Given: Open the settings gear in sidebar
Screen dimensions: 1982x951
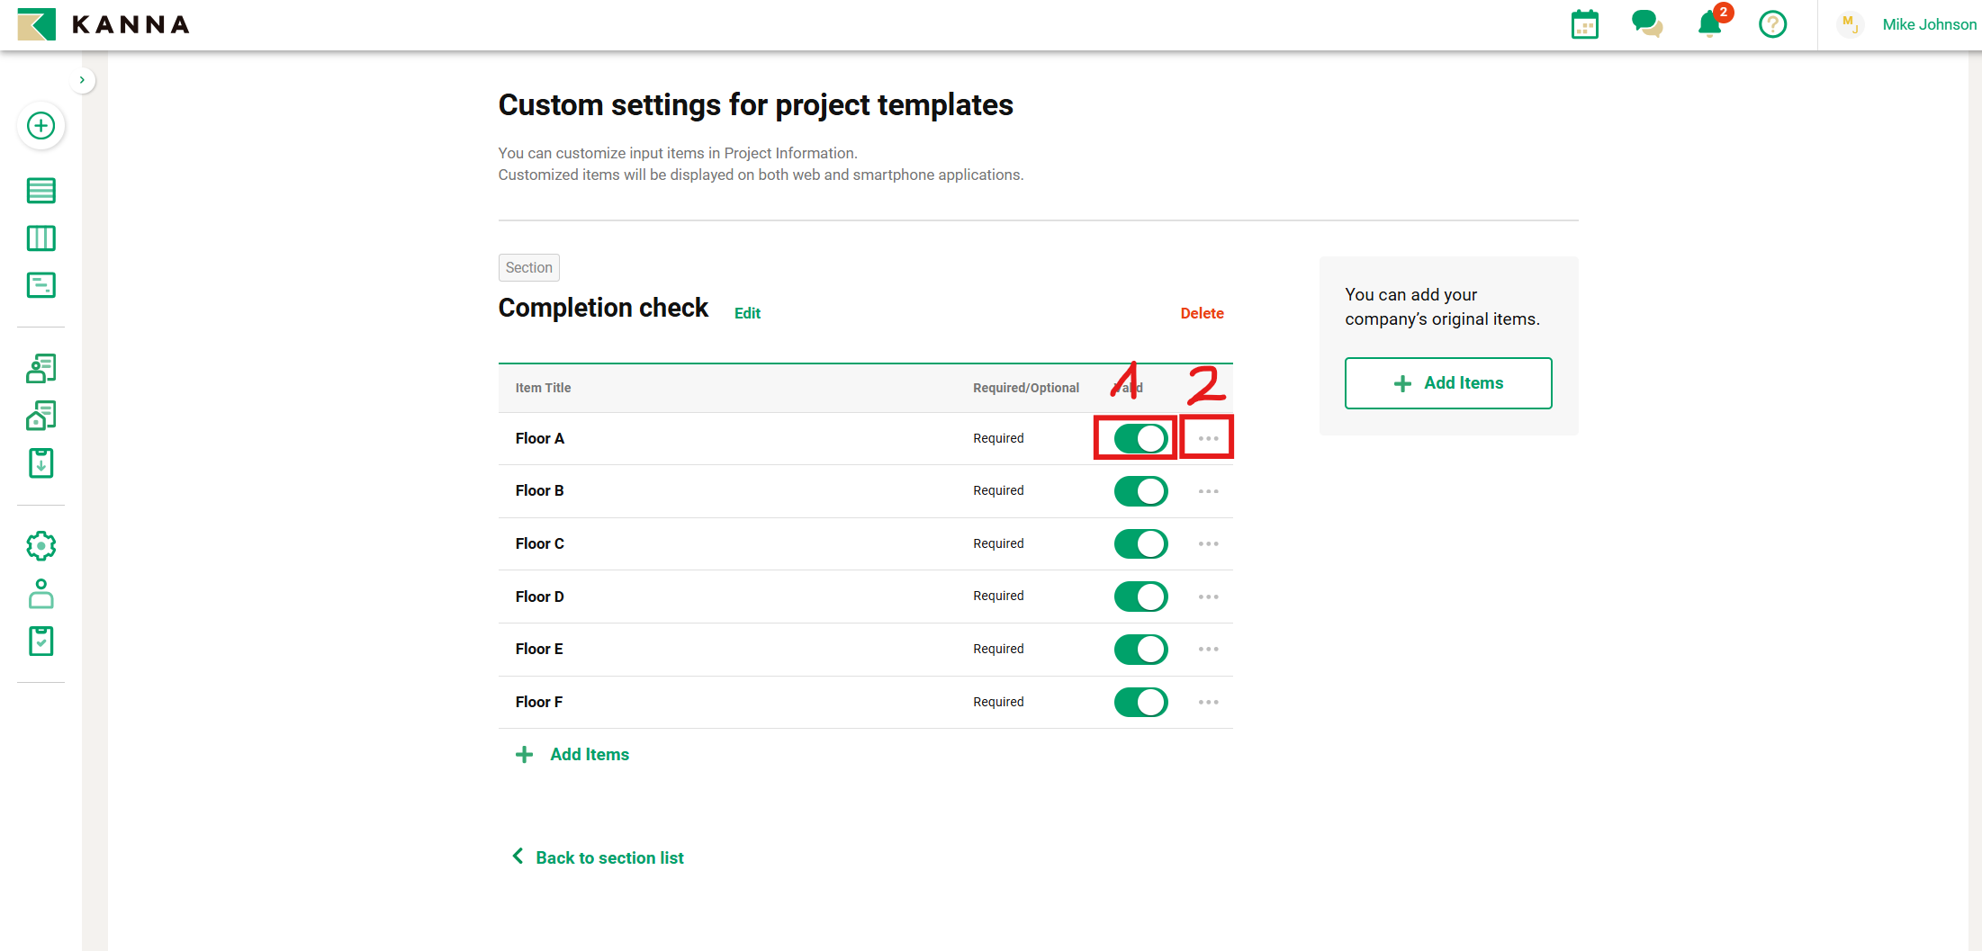Looking at the screenshot, I should click(x=41, y=546).
